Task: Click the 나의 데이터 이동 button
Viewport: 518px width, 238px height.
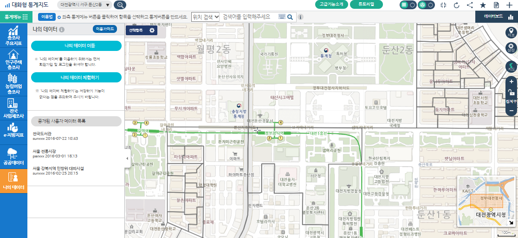Action: point(76,45)
